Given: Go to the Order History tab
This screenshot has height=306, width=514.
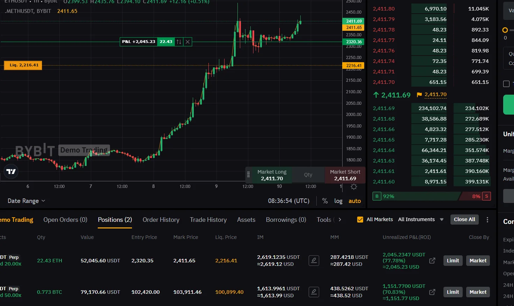Looking at the screenshot, I should click(x=161, y=220).
